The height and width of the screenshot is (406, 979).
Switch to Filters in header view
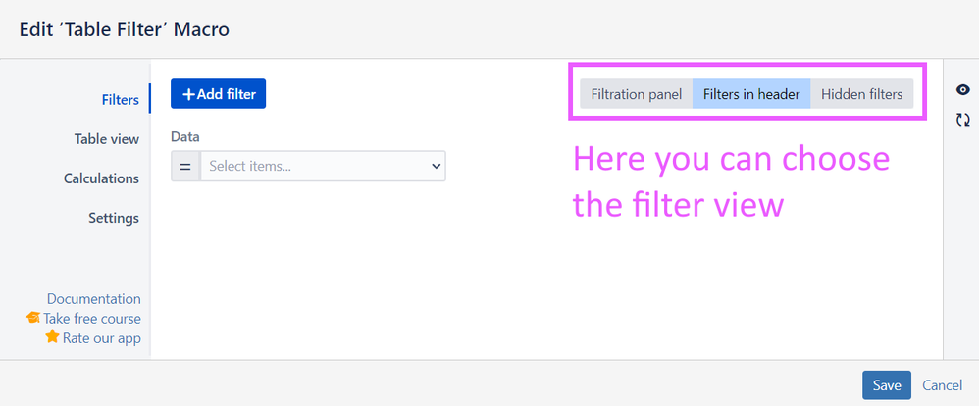point(751,94)
